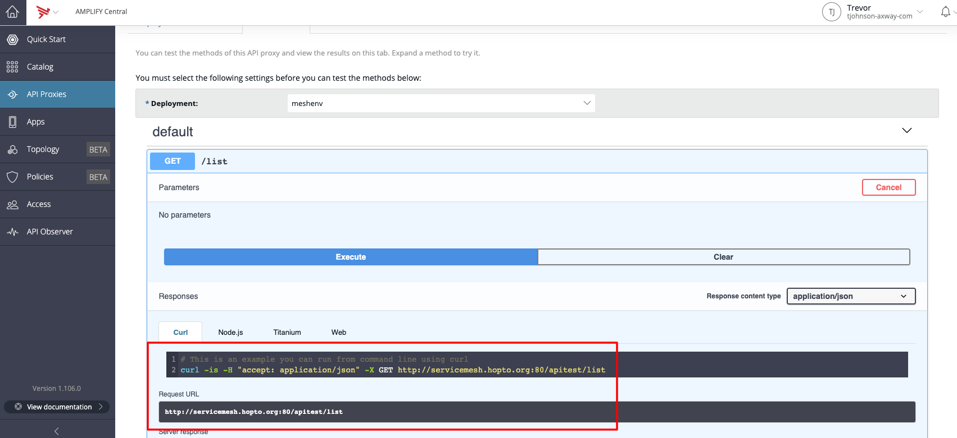Collapse the sidebar with the bottom arrow

tap(56, 431)
